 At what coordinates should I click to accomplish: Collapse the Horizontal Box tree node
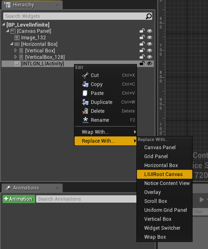click(12, 44)
